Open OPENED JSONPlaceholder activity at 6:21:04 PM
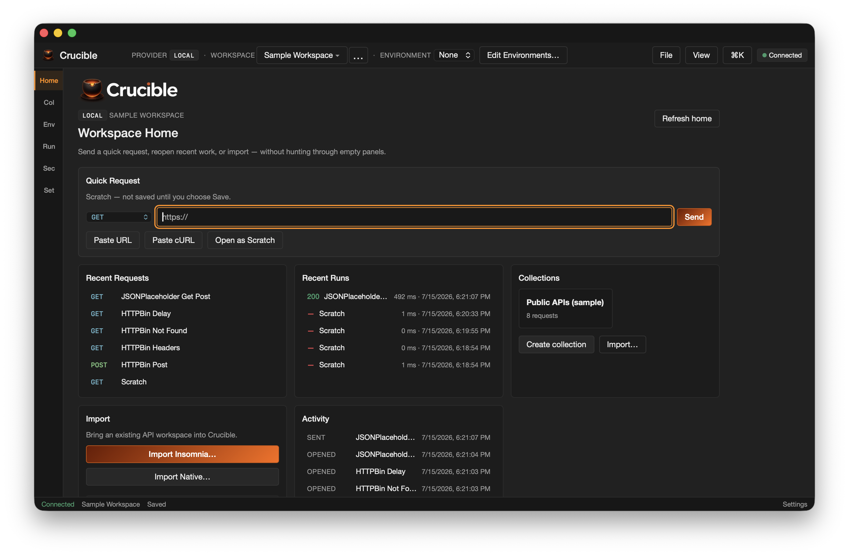The height and width of the screenshot is (556, 849). point(399,454)
